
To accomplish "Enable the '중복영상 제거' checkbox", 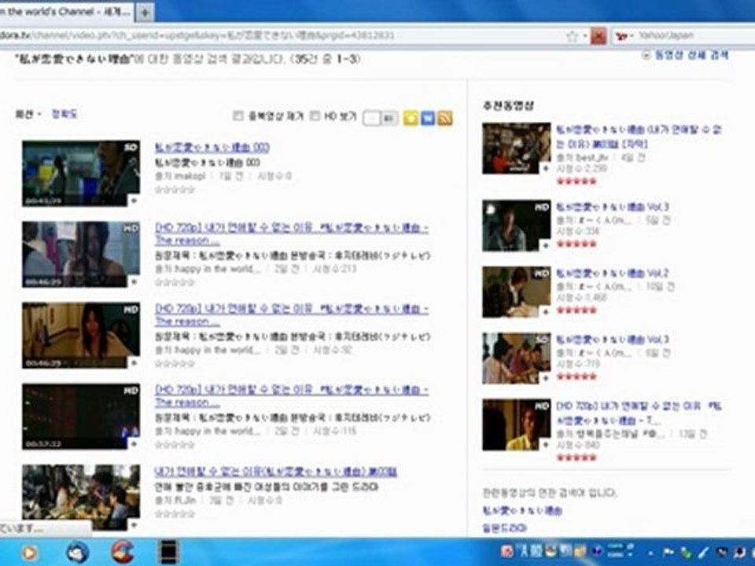I will 238,116.
